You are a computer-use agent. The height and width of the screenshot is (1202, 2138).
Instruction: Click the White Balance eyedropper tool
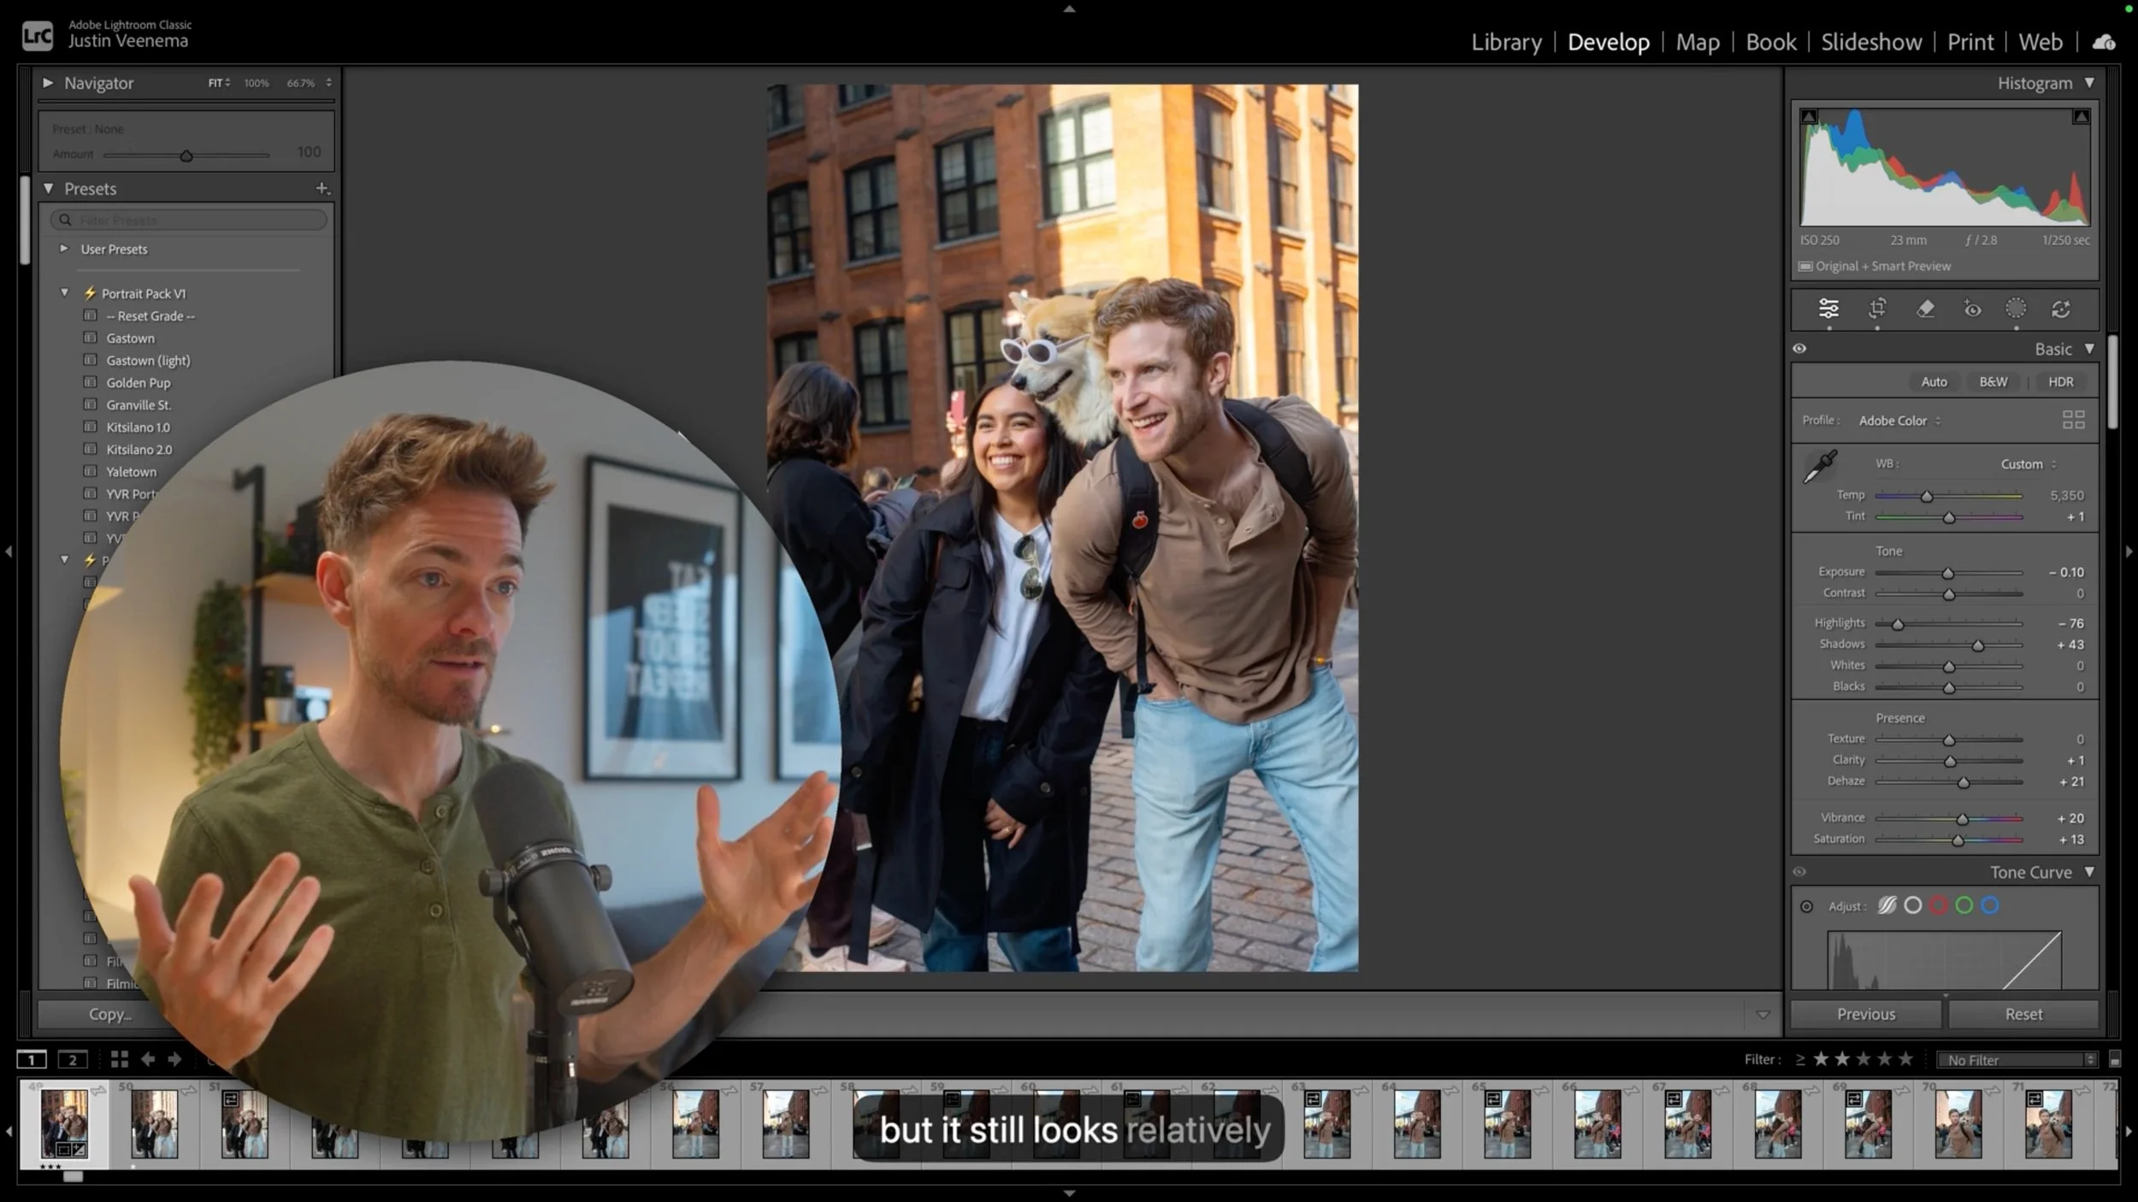pos(1820,466)
